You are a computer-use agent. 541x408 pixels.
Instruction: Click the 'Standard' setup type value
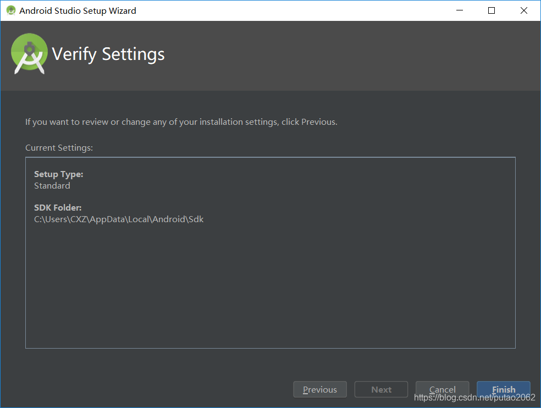(52, 186)
